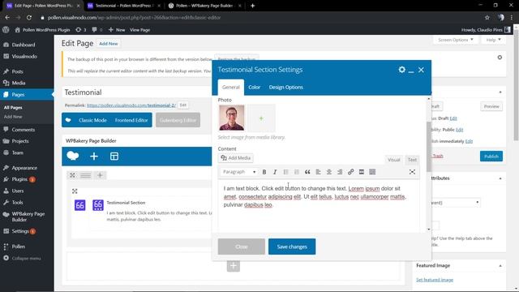Insert numbered list in content editor

297,172
